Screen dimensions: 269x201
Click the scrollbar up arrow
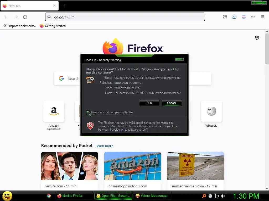point(267,31)
